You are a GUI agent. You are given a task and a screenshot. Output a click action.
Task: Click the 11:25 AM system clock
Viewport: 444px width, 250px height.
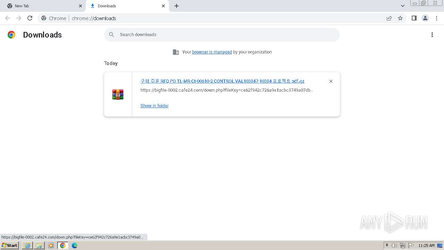tap(426, 245)
